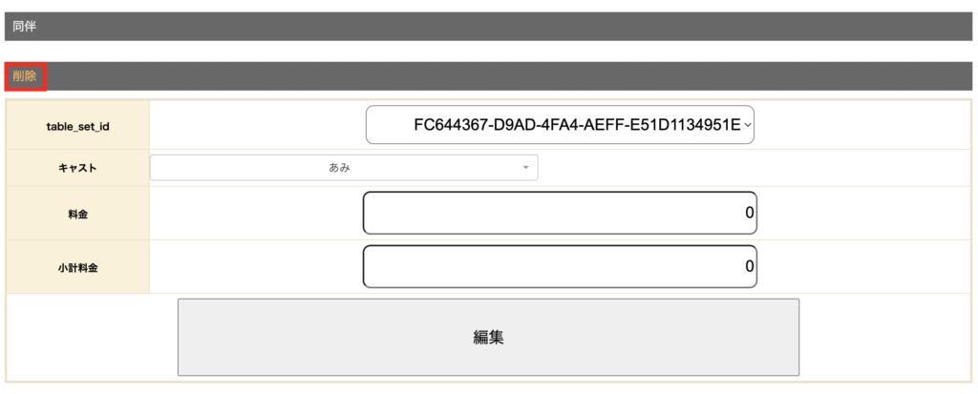Click the 0 value in 料金 field
This screenshot has height=394, width=978.
pos(750,213)
